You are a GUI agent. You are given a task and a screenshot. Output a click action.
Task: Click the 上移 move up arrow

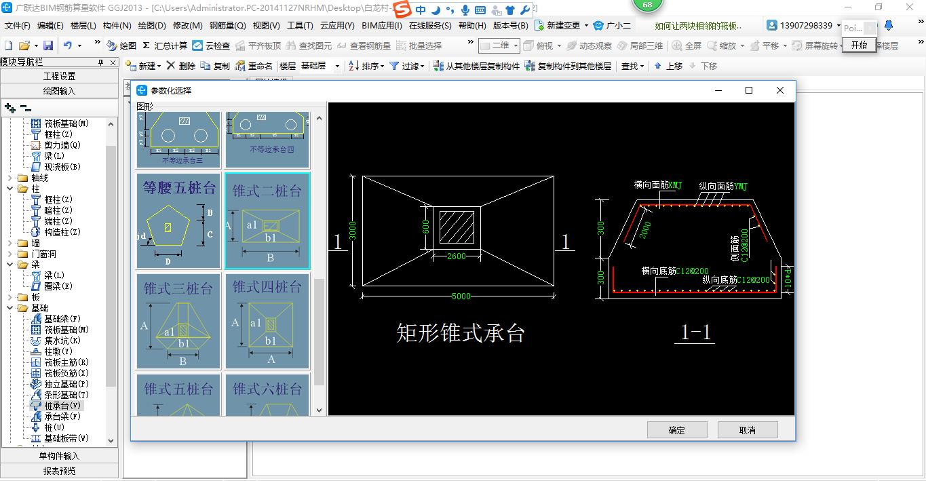[x=657, y=66]
